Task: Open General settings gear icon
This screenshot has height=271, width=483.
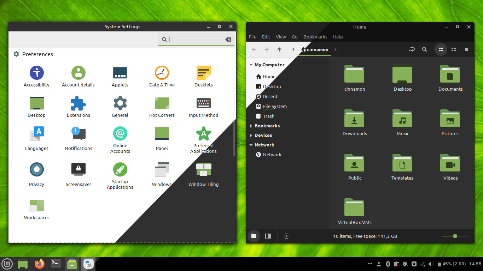Action: [x=120, y=107]
